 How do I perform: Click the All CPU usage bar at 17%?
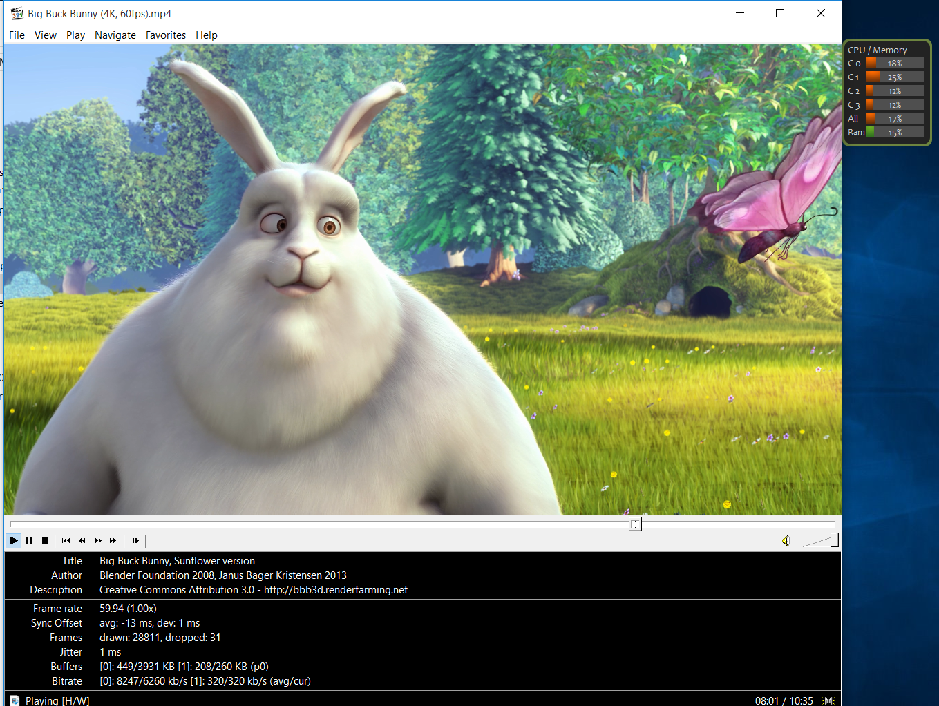pos(895,118)
